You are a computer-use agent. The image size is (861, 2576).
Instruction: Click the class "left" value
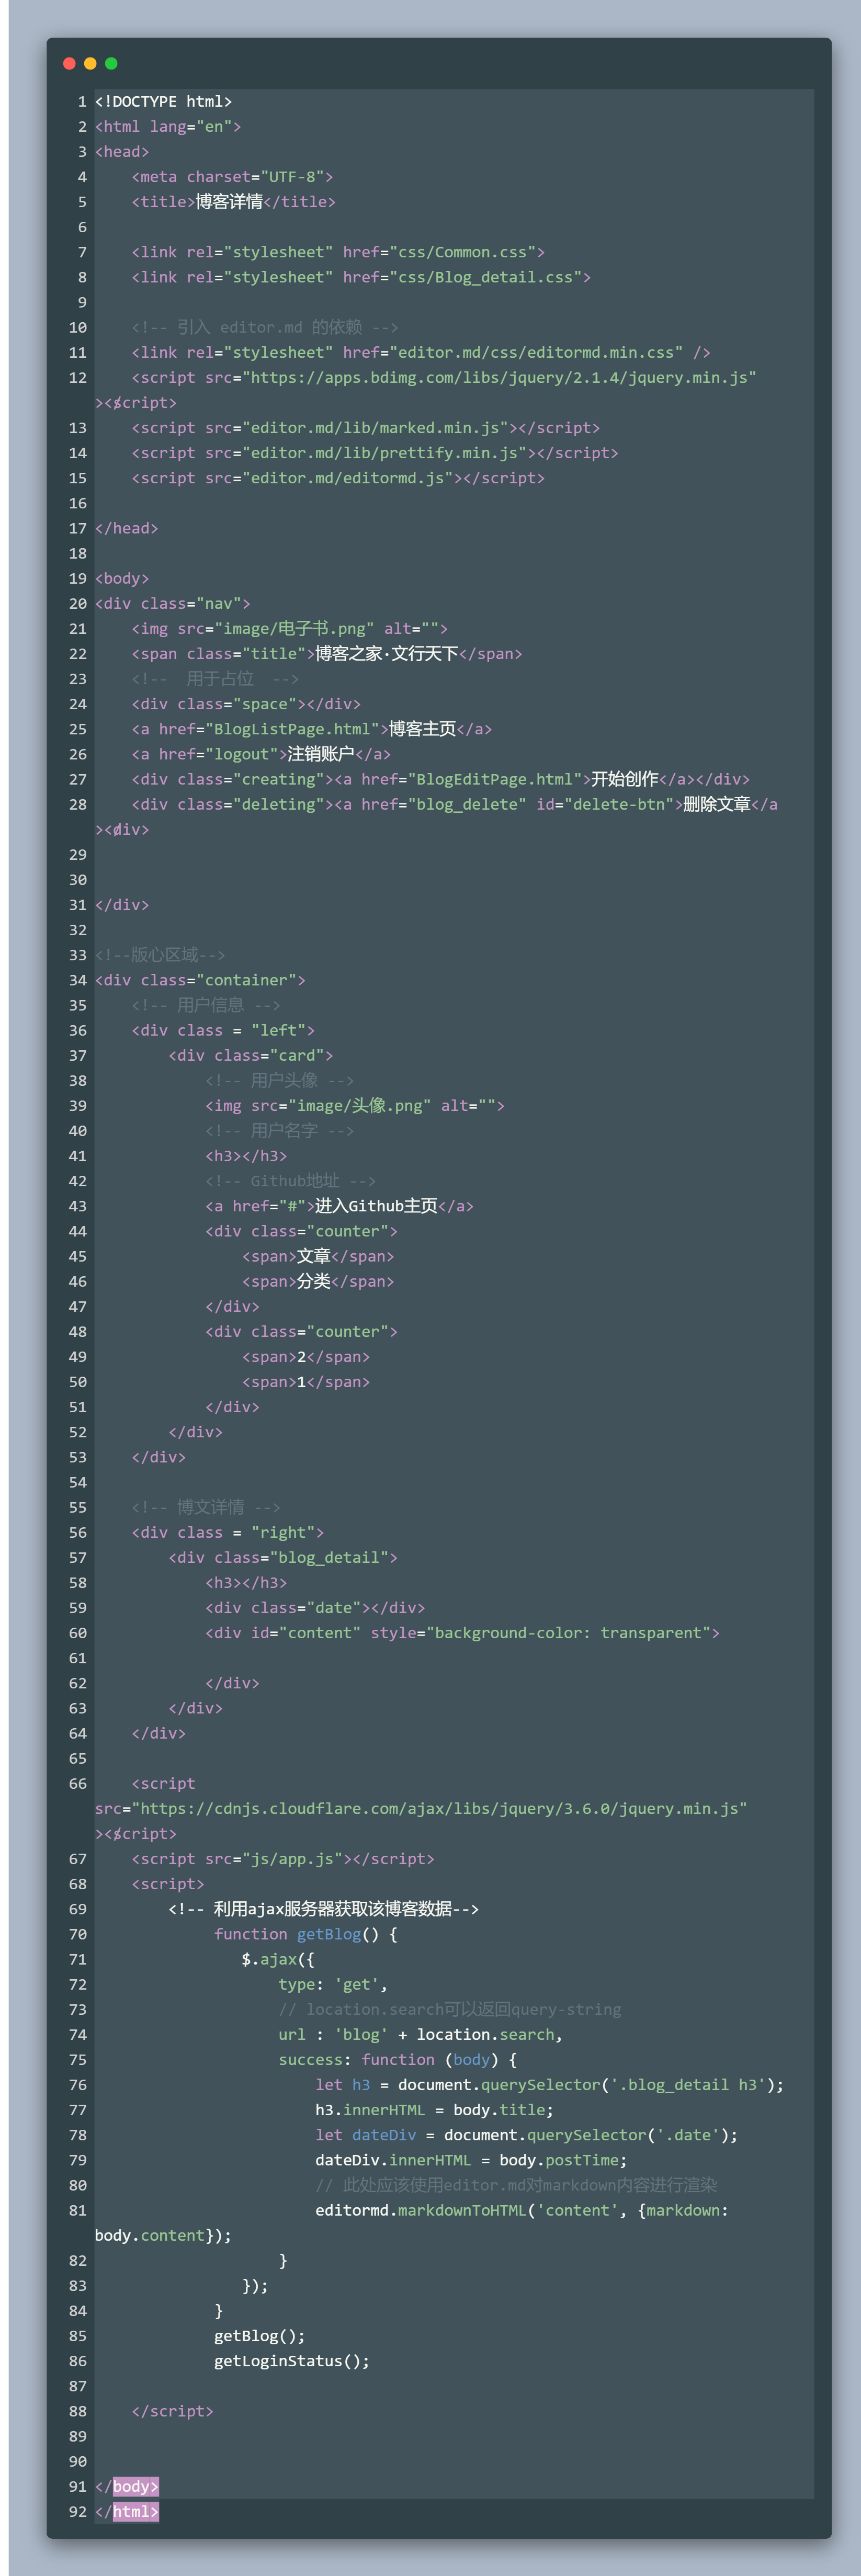click(279, 1030)
